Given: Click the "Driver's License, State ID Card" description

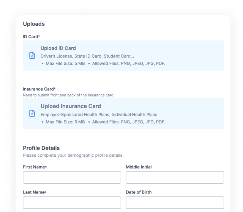Looking at the screenshot, I should coord(87,56).
